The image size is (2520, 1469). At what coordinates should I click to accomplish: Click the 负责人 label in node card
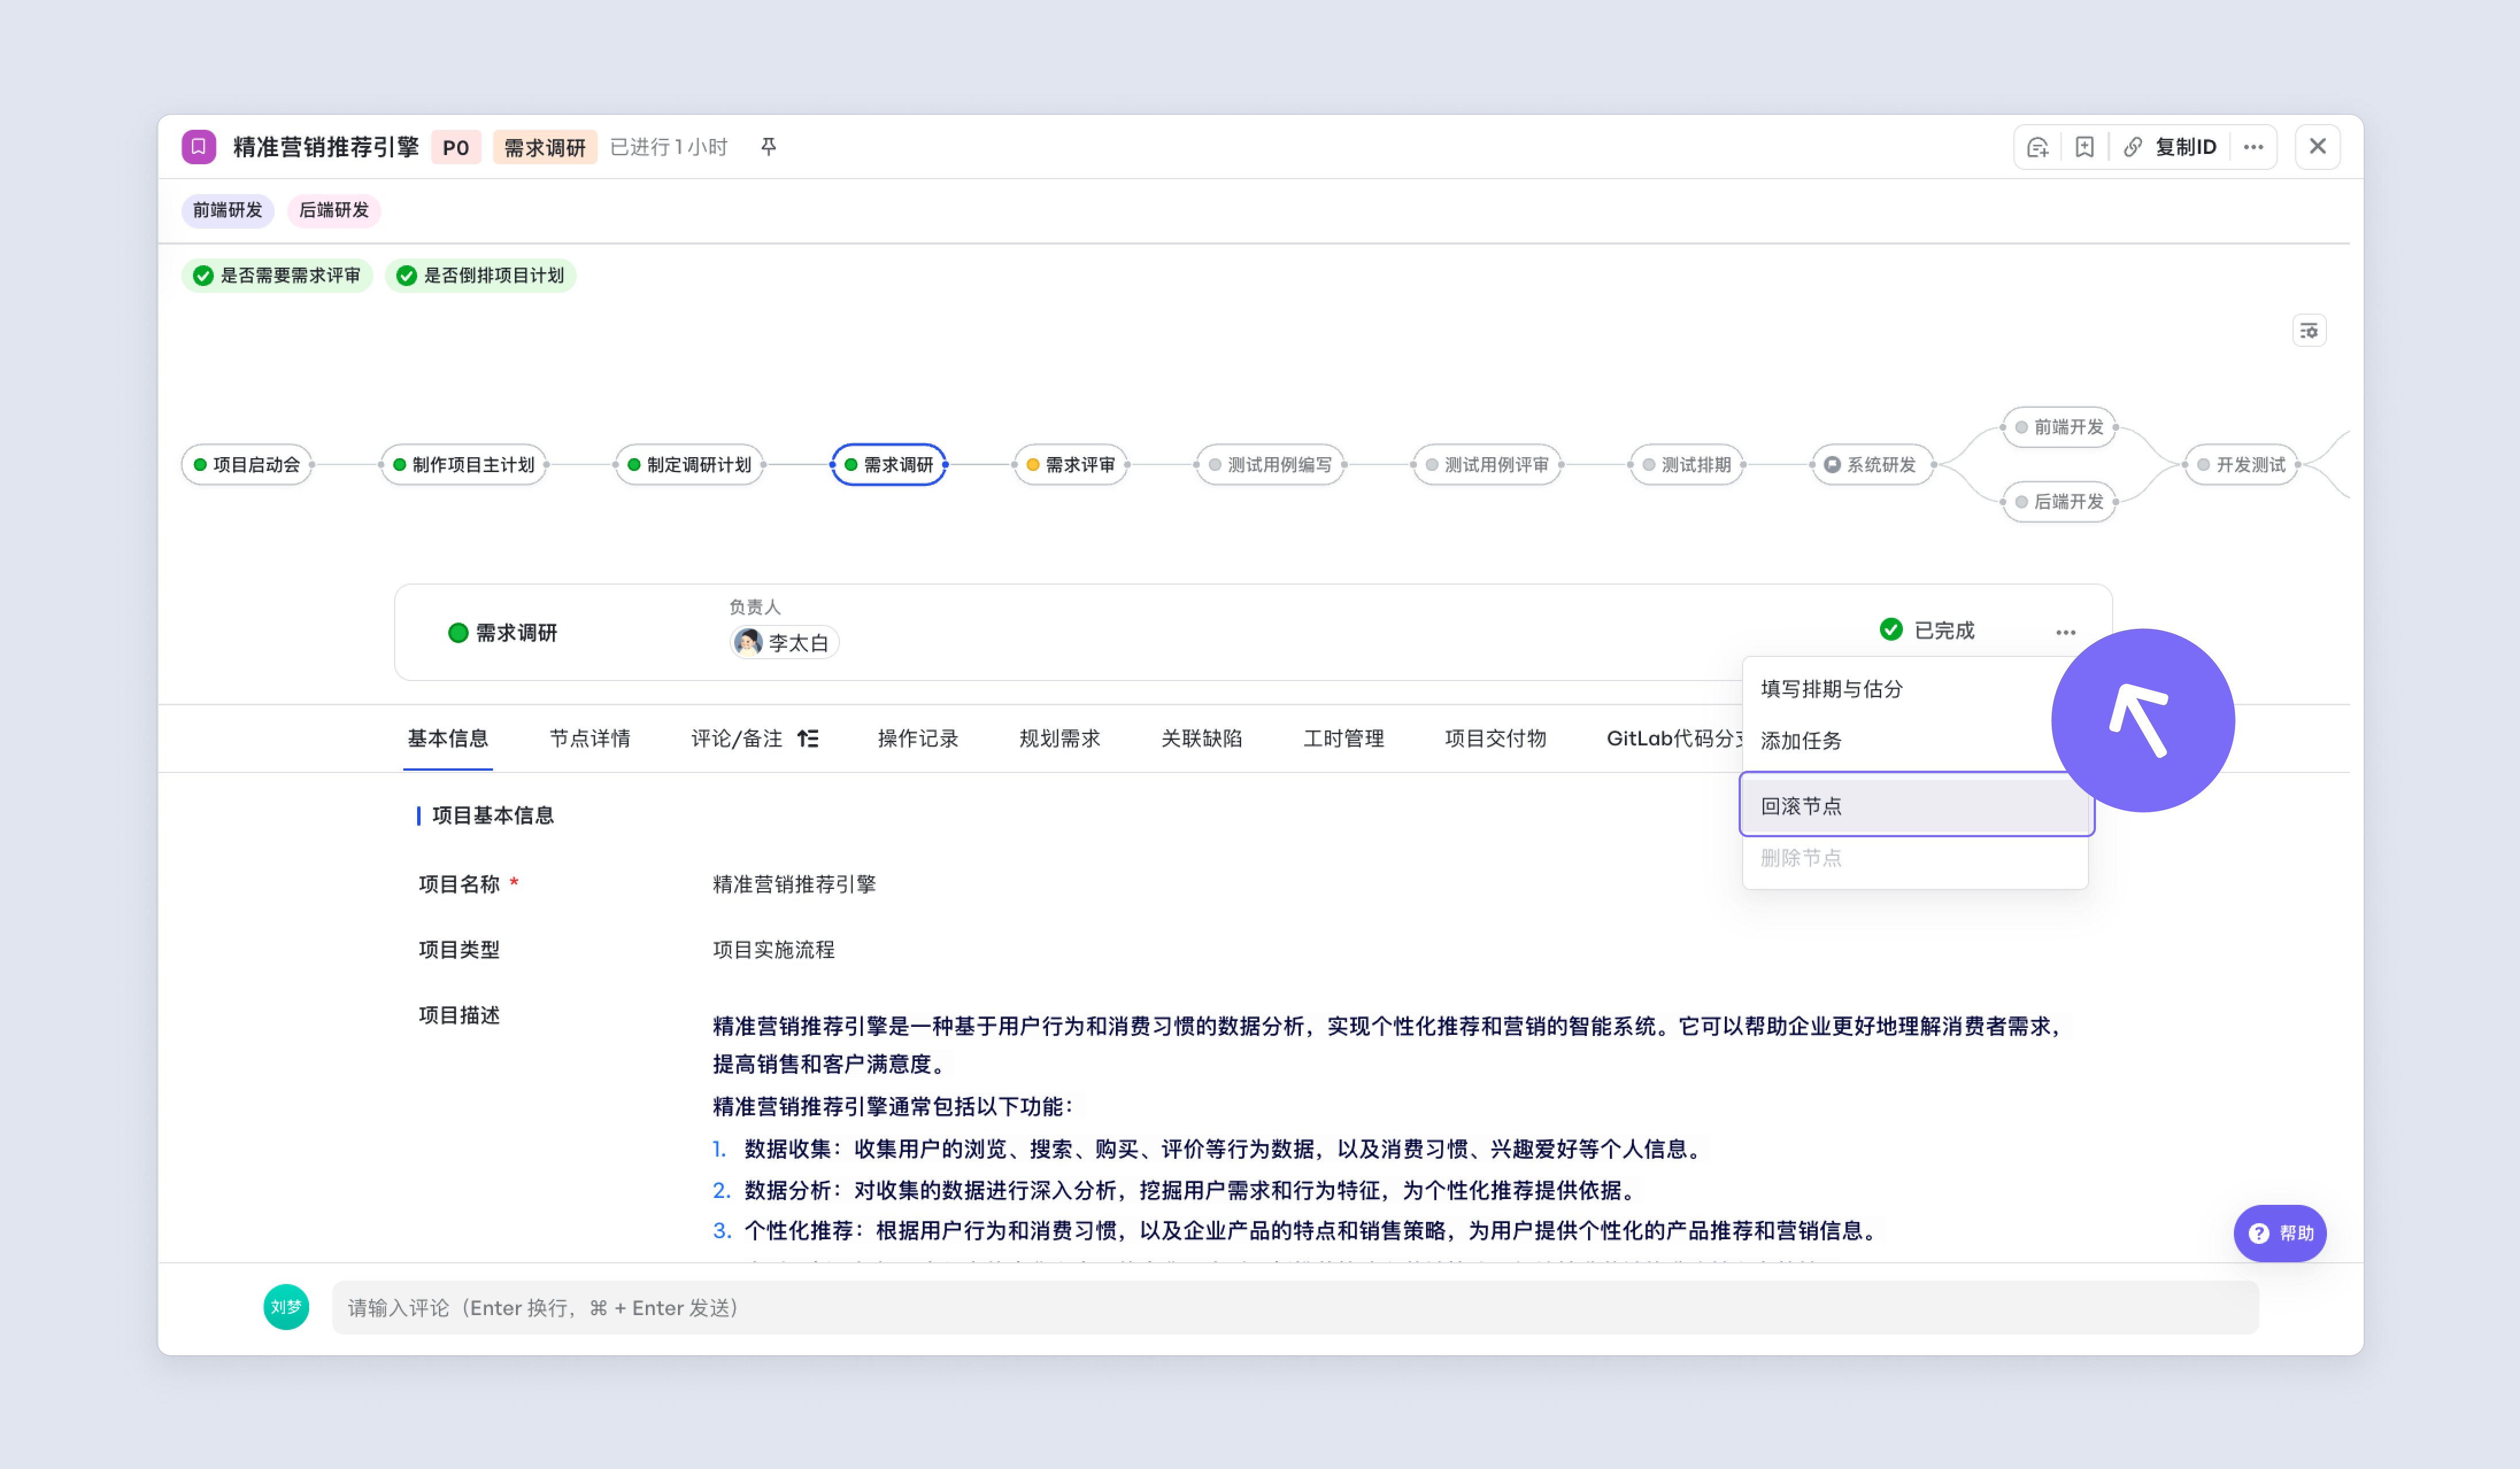(755, 606)
